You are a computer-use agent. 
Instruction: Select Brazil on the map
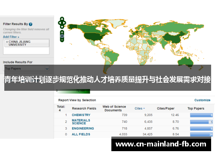click(113, 56)
